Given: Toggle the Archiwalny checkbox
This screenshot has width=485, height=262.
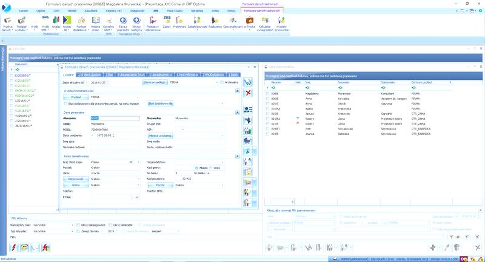Looking at the screenshot, I should 222,82.
